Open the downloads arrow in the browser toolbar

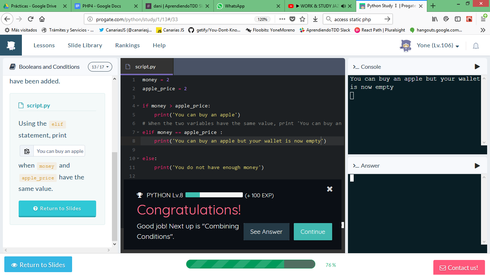pyautogui.click(x=315, y=19)
